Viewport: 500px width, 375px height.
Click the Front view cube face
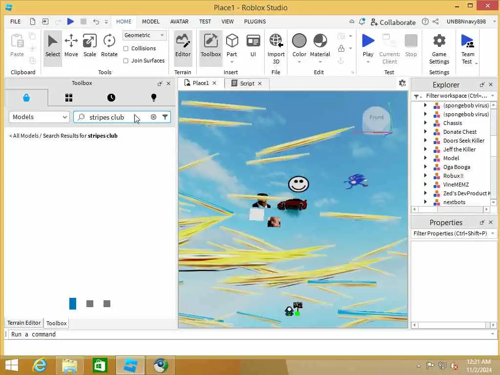point(376,117)
